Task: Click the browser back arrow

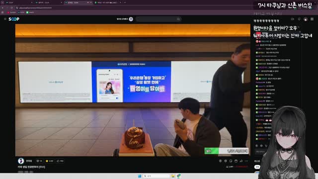Action: point(2,8)
